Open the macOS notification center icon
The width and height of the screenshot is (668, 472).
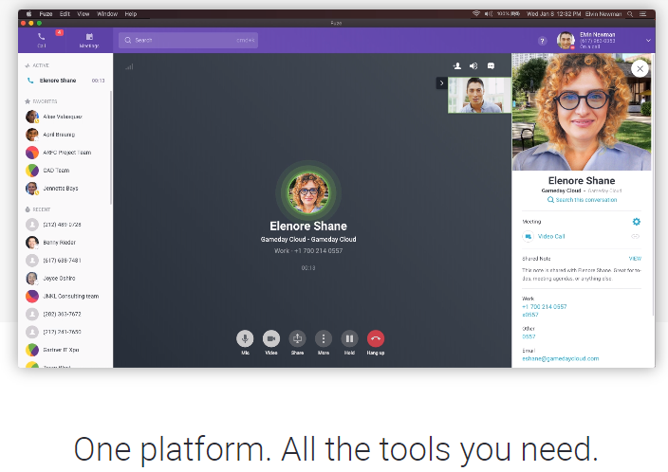point(643,14)
